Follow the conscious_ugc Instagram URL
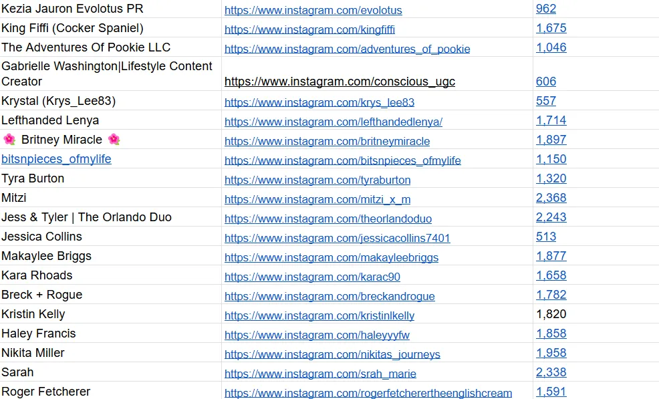The width and height of the screenshot is (659, 399). [340, 82]
